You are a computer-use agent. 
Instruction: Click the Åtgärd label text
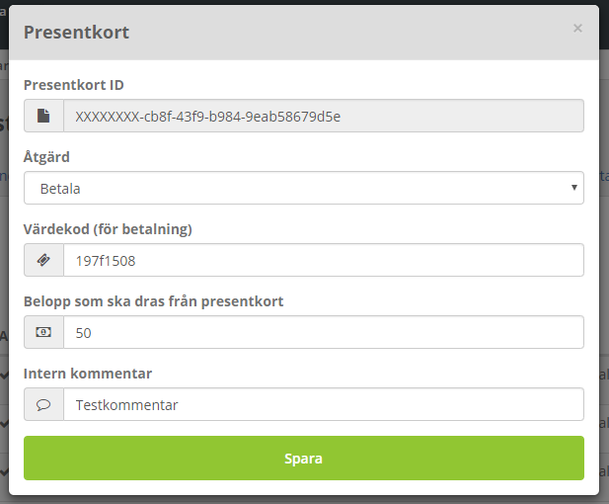pos(46,157)
